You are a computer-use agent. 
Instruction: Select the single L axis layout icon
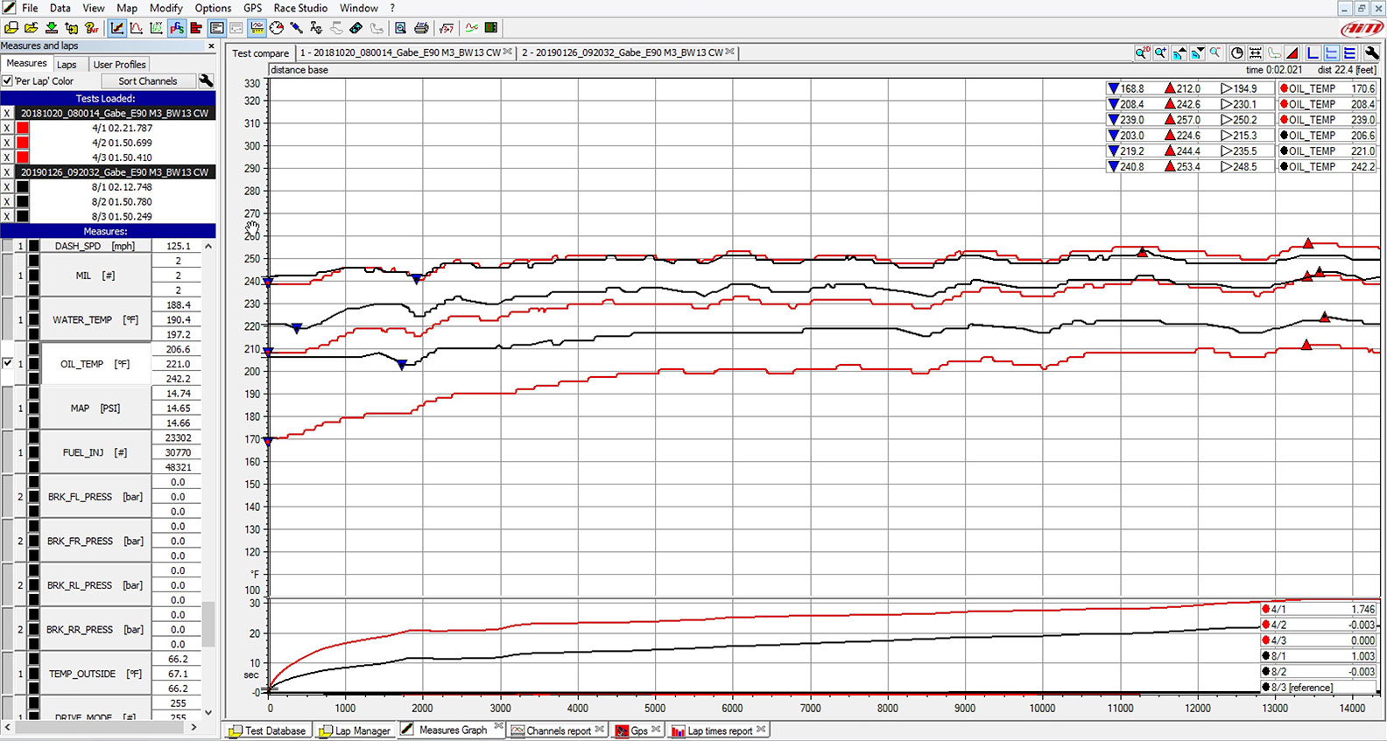pyautogui.click(x=1313, y=53)
